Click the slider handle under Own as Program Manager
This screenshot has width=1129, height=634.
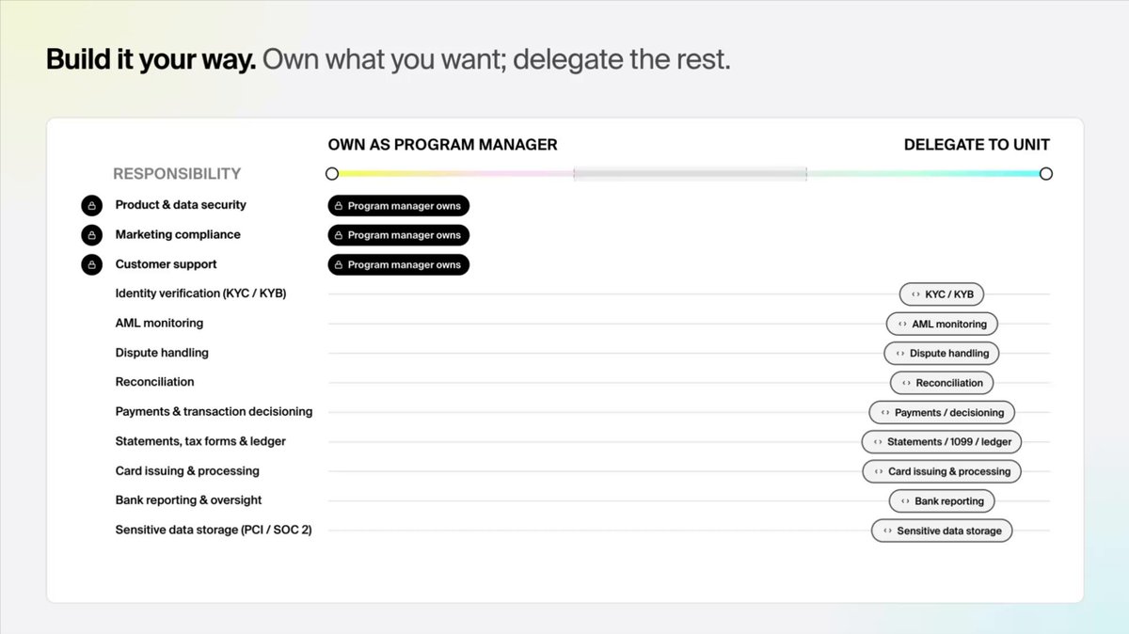pos(332,174)
